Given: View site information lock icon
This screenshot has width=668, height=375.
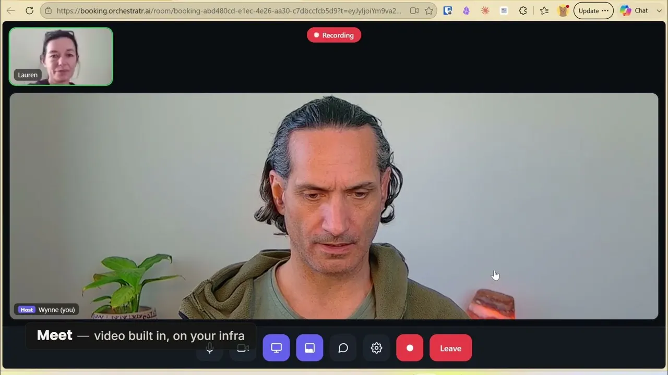Looking at the screenshot, I should (48, 10).
